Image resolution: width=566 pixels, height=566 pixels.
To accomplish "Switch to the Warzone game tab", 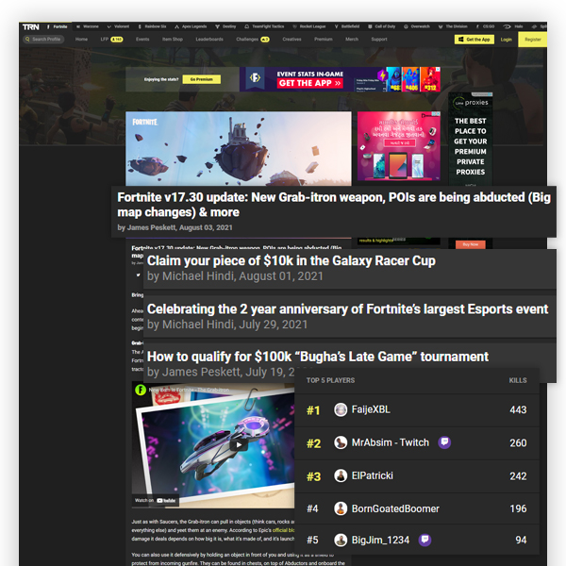I will tap(88, 26).
